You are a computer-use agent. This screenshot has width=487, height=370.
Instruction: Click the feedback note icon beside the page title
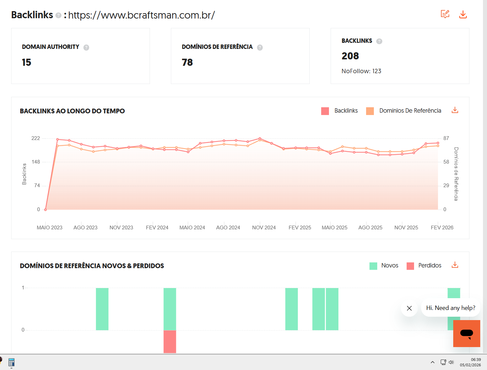coord(445,14)
